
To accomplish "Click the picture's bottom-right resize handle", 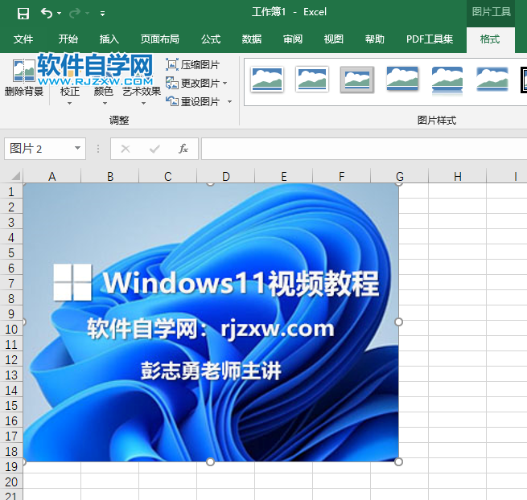I will (398, 461).
